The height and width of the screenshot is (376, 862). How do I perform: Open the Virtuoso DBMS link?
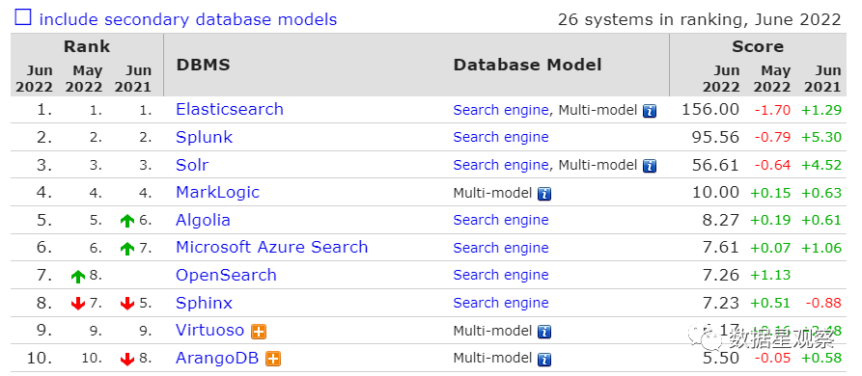coord(209,331)
